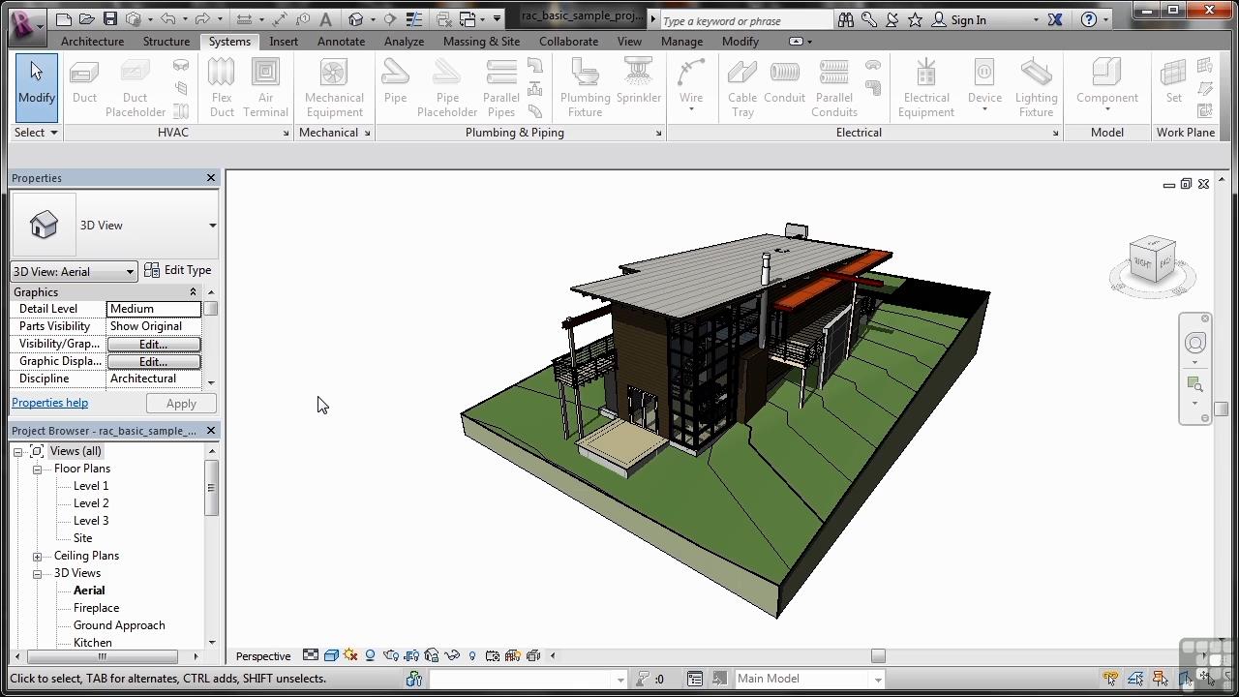Select the Flex Duct tool
Viewport: 1239px width, 697px height.
point(222,87)
